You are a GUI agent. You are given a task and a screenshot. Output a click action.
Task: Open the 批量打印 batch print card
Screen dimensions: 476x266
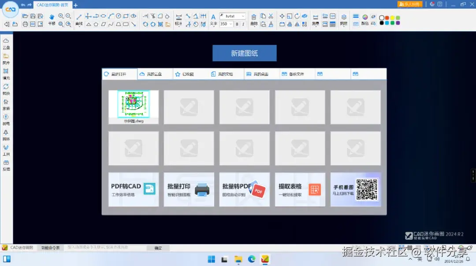pyautogui.click(x=189, y=189)
